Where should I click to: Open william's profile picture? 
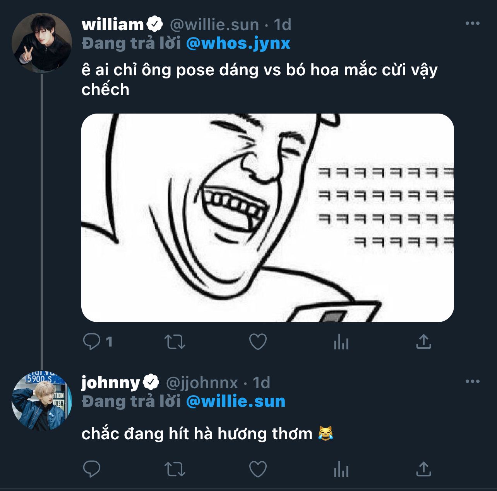point(42,43)
